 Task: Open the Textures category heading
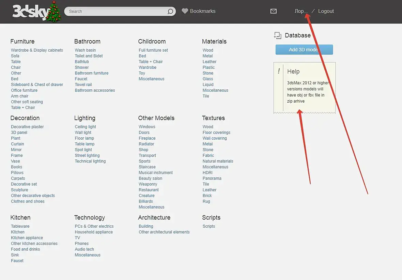[213, 118]
